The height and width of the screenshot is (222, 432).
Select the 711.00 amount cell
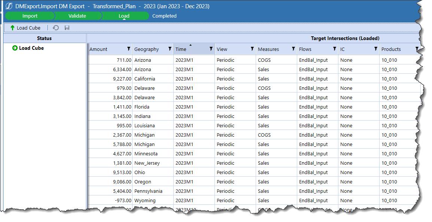coord(110,60)
